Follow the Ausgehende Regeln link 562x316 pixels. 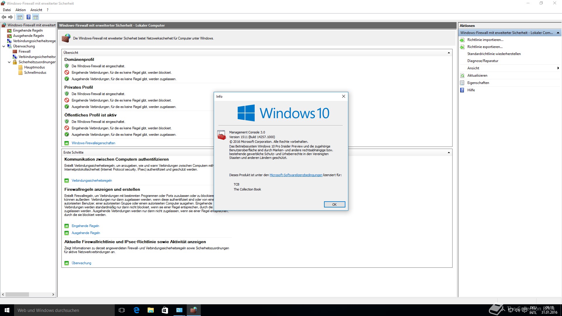click(86, 233)
